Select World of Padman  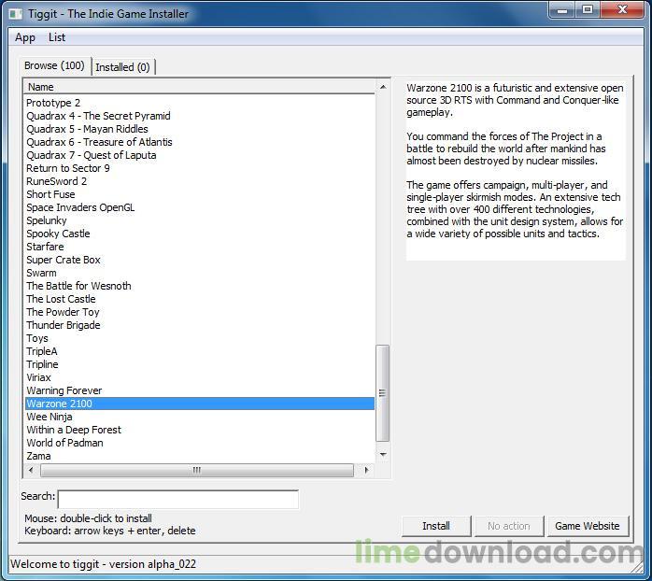(x=200, y=443)
